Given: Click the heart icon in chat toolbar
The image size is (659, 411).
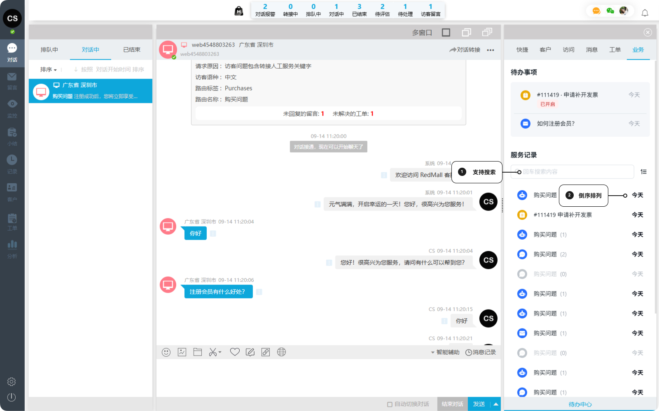Looking at the screenshot, I should click(x=235, y=352).
